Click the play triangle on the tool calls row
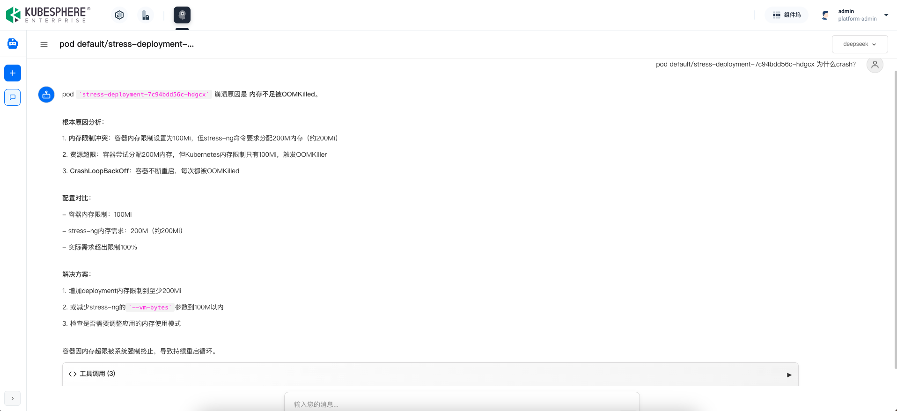The height and width of the screenshot is (411, 897). click(x=789, y=374)
